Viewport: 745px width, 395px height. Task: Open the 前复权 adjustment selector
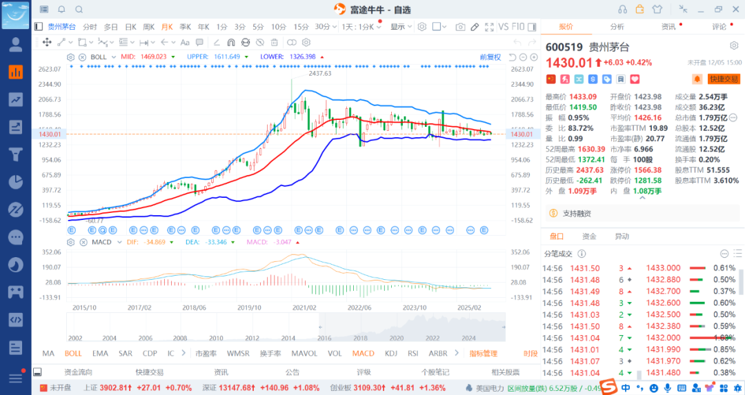pos(490,57)
